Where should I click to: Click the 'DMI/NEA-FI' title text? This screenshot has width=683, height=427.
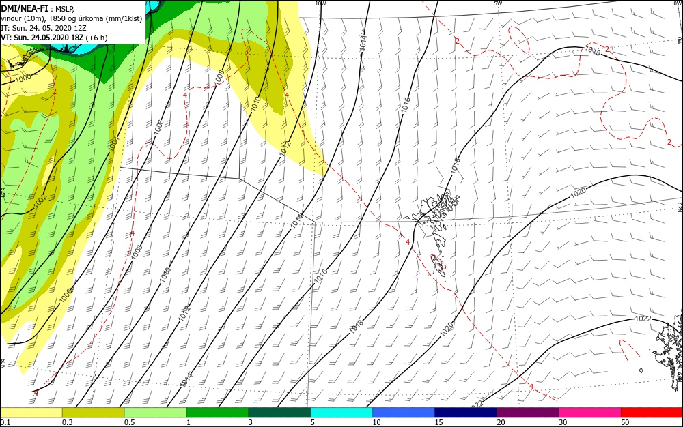[25, 8]
